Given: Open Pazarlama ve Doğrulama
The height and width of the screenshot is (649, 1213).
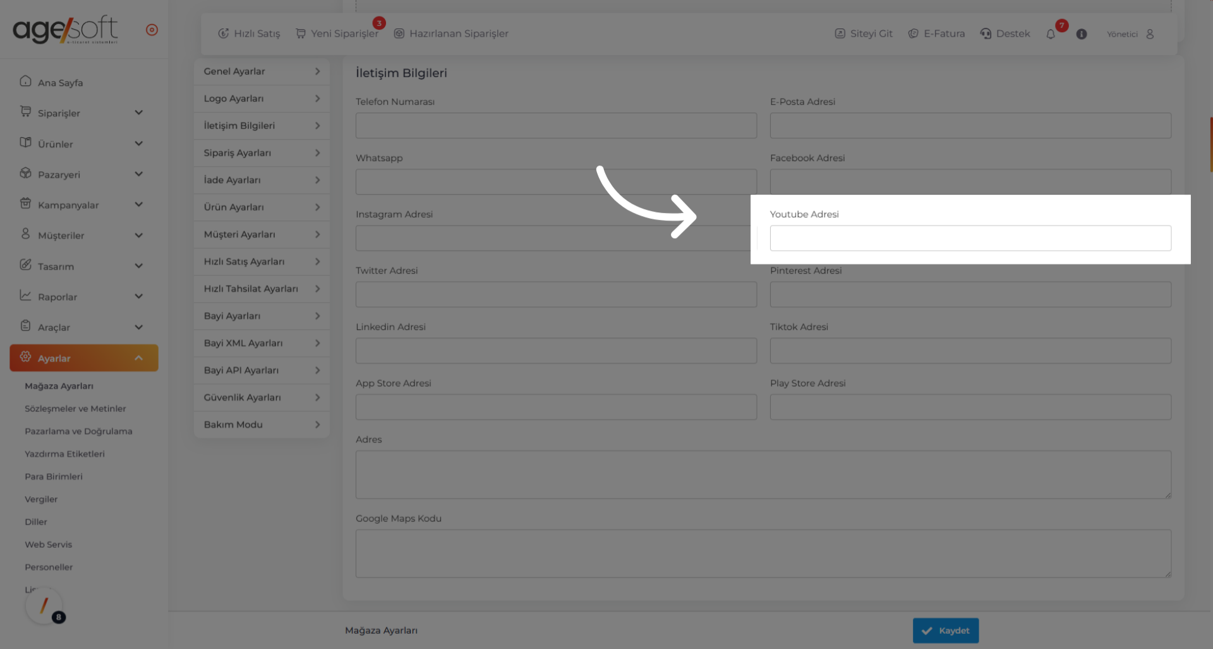Looking at the screenshot, I should [78, 432].
